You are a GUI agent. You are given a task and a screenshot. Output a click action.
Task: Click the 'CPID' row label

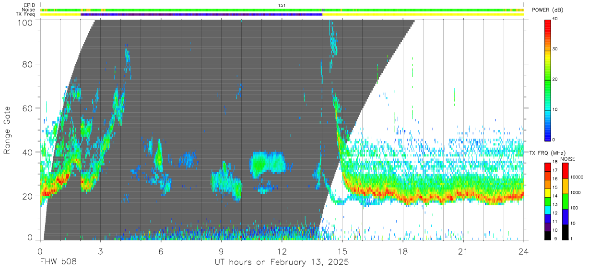click(29, 5)
